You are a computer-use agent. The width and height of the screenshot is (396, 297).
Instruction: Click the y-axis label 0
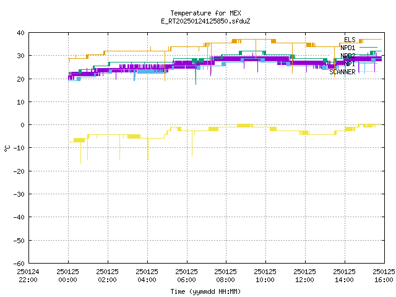pyautogui.click(x=23, y=125)
